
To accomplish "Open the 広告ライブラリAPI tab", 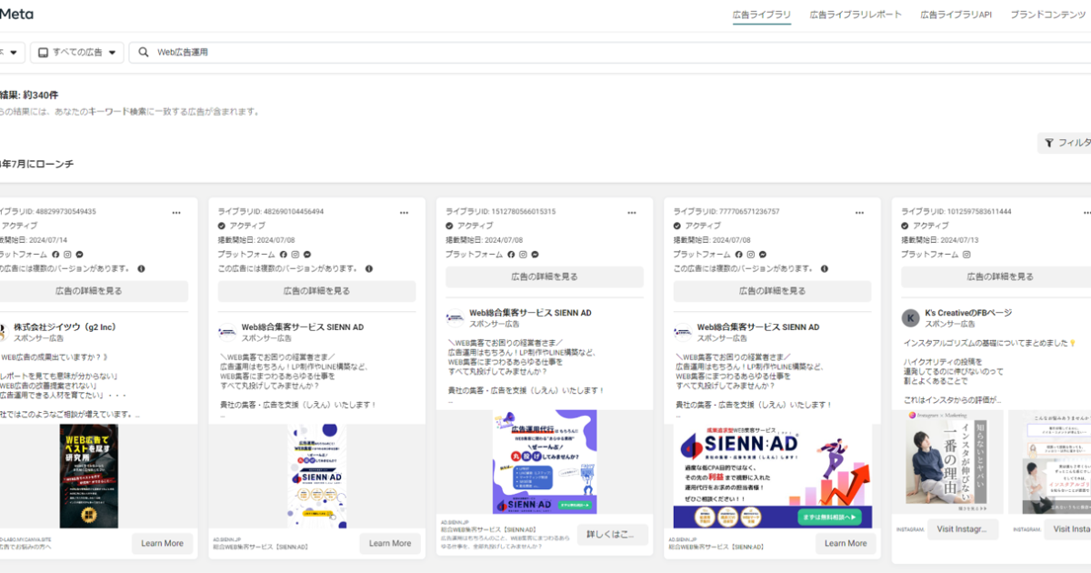I will [956, 15].
